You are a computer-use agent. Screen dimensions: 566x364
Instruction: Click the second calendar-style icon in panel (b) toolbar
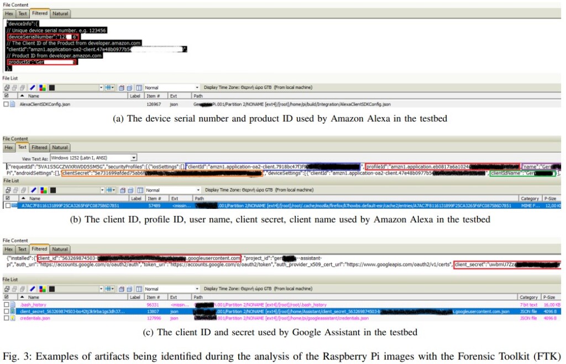130,190
